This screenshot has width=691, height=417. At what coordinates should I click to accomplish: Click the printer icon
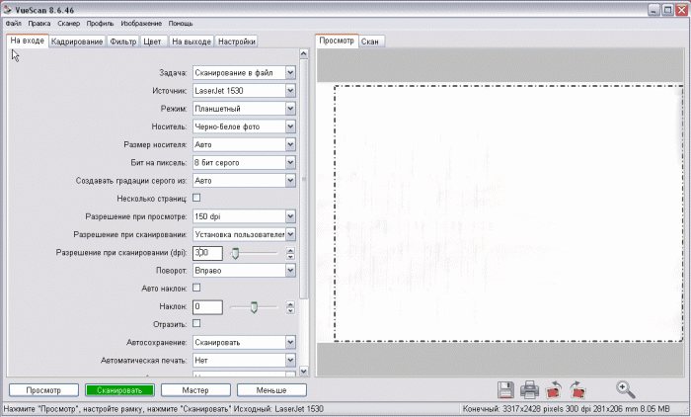(x=529, y=389)
